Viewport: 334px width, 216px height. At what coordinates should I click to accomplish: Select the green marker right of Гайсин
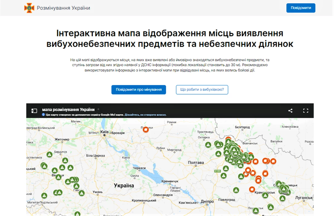pyautogui.click(x=82, y=193)
